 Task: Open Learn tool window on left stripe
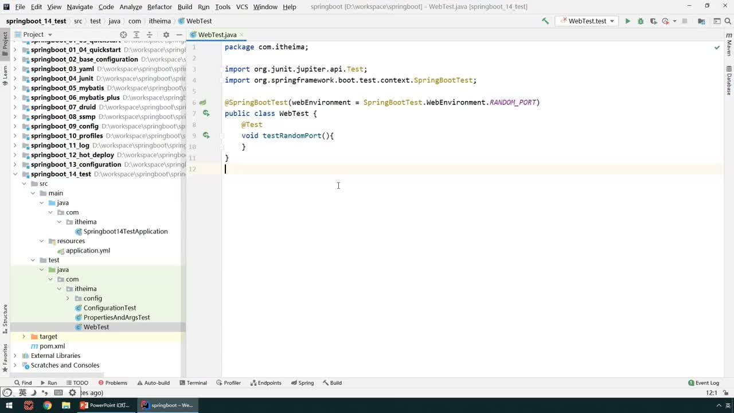(5, 76)
